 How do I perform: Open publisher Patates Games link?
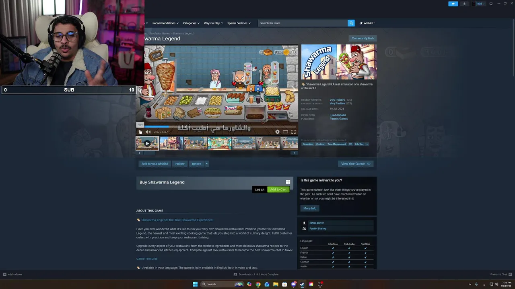(x=339, y=119)
